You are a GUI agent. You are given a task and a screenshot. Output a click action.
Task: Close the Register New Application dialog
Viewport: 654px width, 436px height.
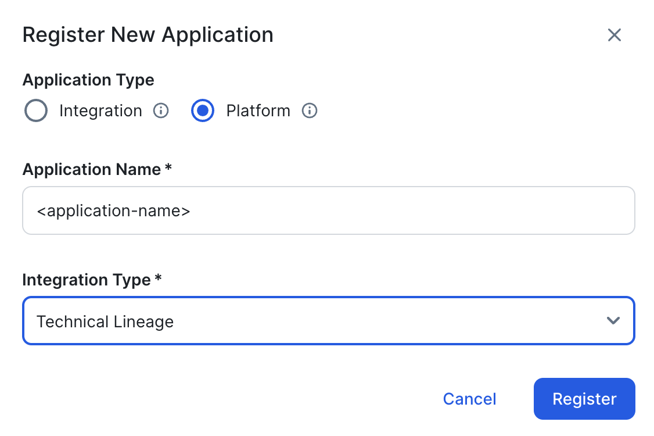(614, 35)
